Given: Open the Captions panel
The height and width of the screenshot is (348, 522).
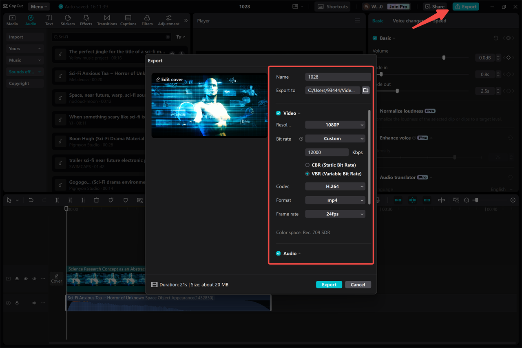Looking at the screenshot, I should 128,20.
